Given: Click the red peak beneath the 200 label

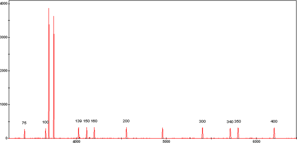Looking at the screenshot, I should click(x=126, y=132).
